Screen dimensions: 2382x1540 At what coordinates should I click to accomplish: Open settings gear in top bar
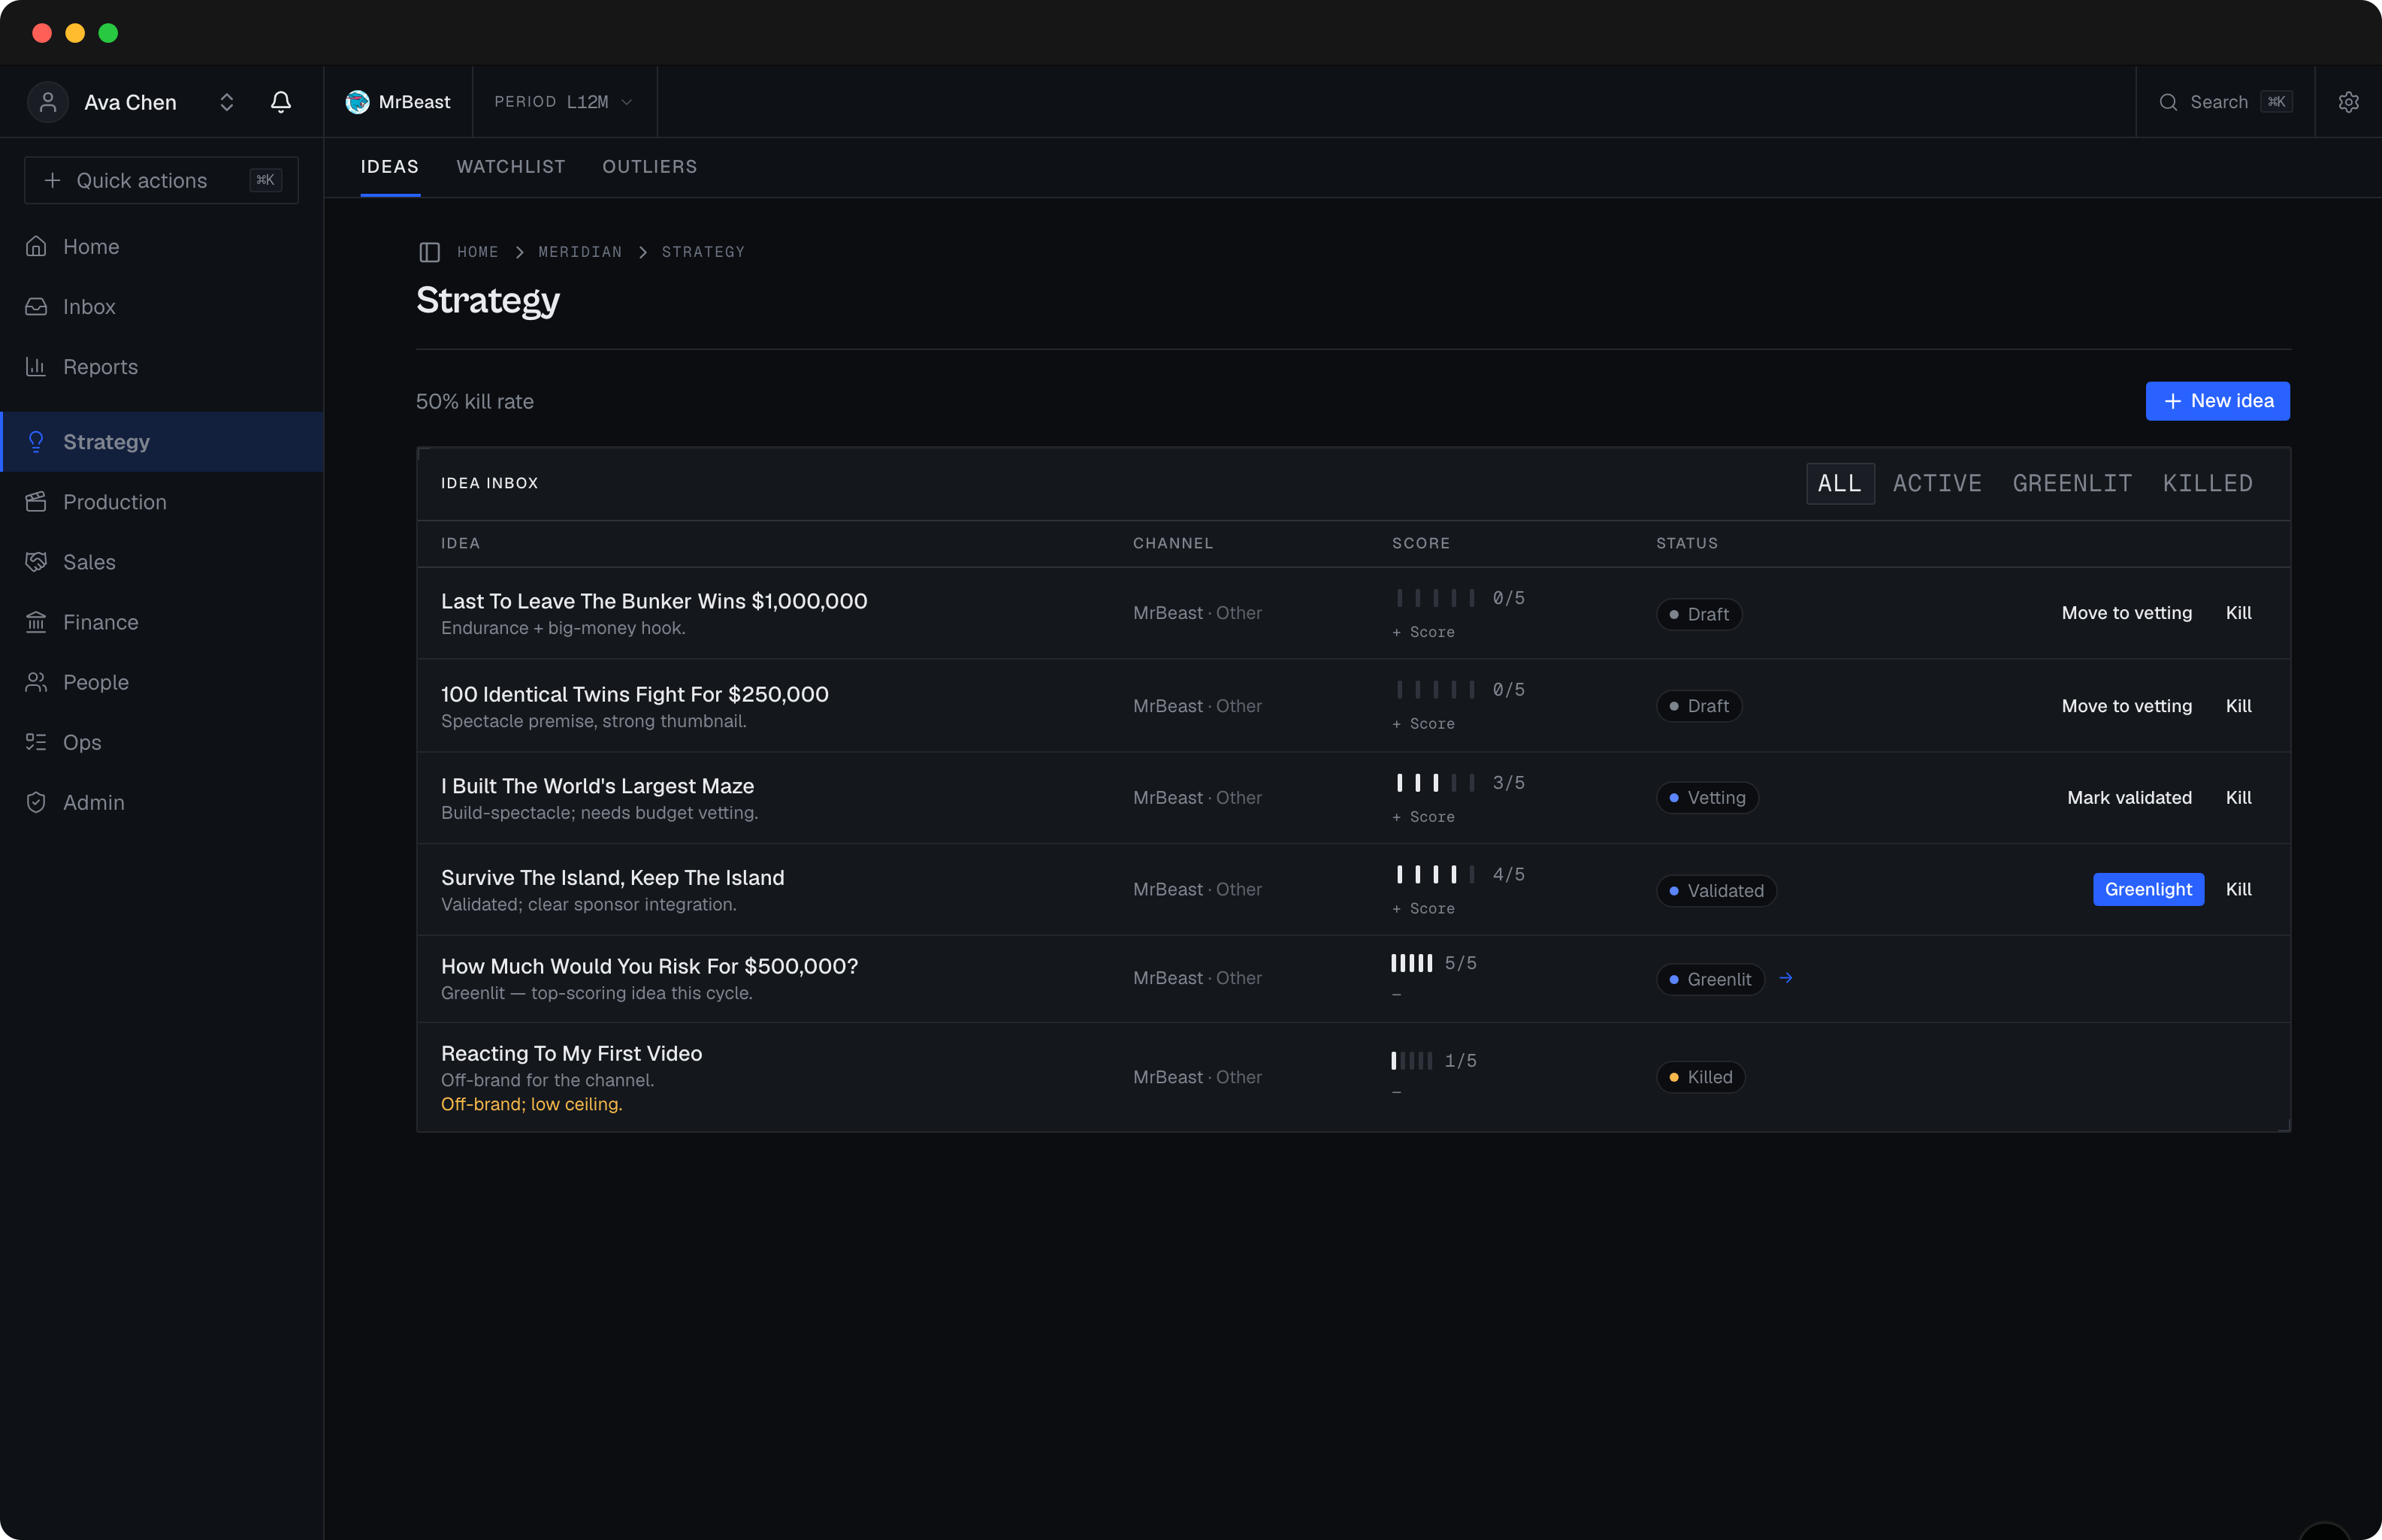(2348, 102)
